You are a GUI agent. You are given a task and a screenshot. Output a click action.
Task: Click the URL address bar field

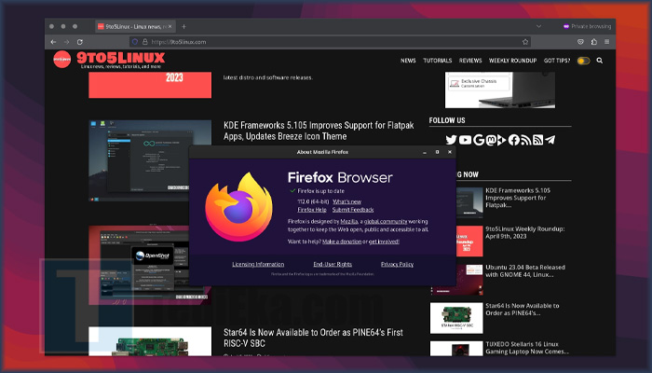330,42
